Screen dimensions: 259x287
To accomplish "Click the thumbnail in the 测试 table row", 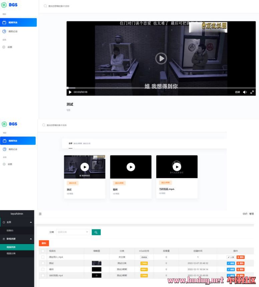I will 96,263.
